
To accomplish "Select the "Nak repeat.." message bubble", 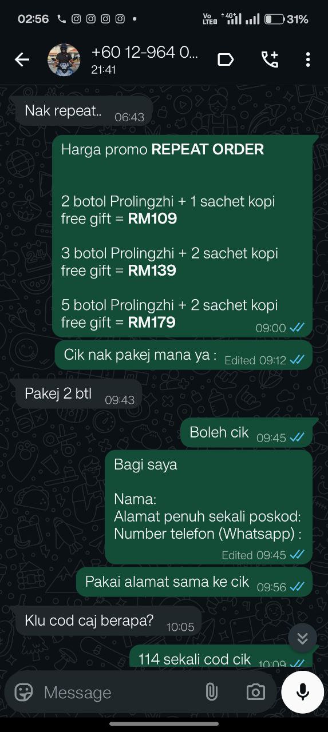I will pyautogui.click(x=84, y=111).
